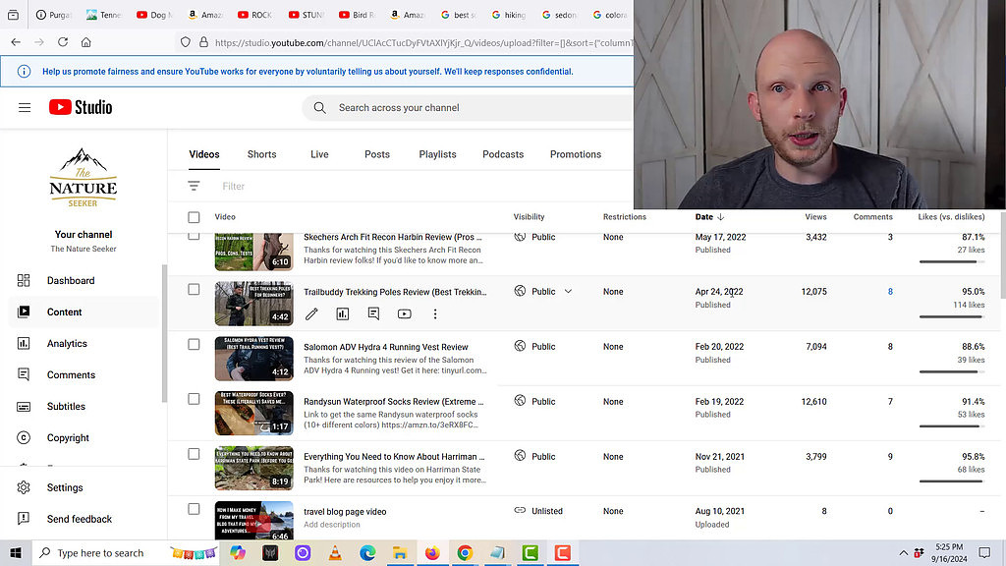Open comments icon on the Trailbuddy row
1006x566 pixels.
371,313
